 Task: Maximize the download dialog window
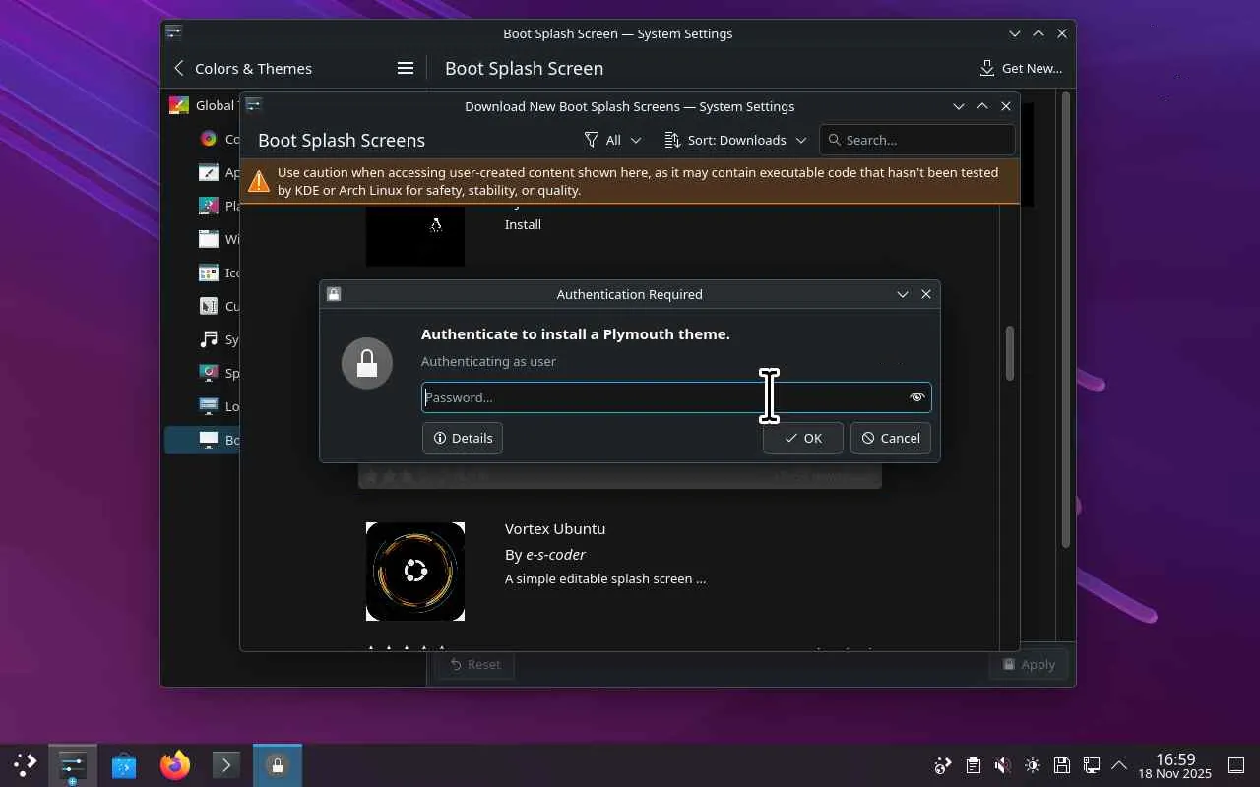tap(982, 105)
